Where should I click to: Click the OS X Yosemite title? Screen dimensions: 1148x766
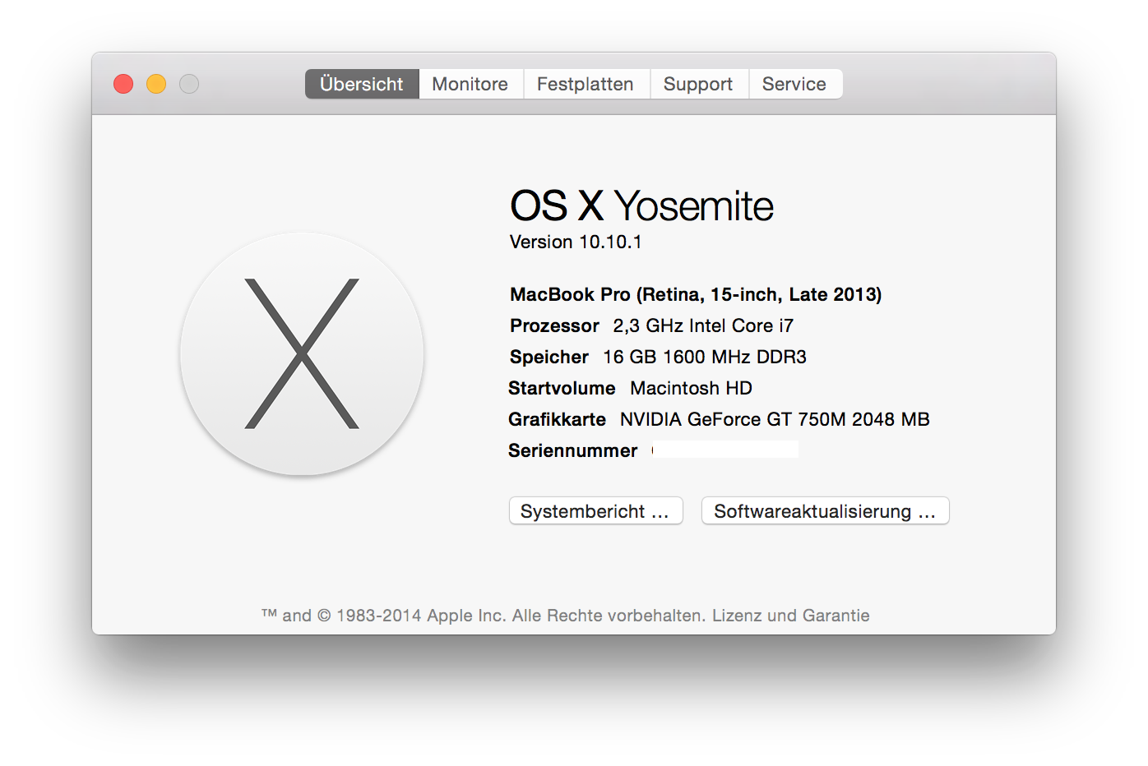[641, 205]
